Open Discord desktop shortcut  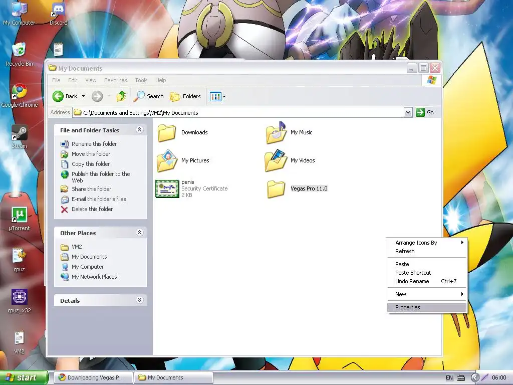59,13
